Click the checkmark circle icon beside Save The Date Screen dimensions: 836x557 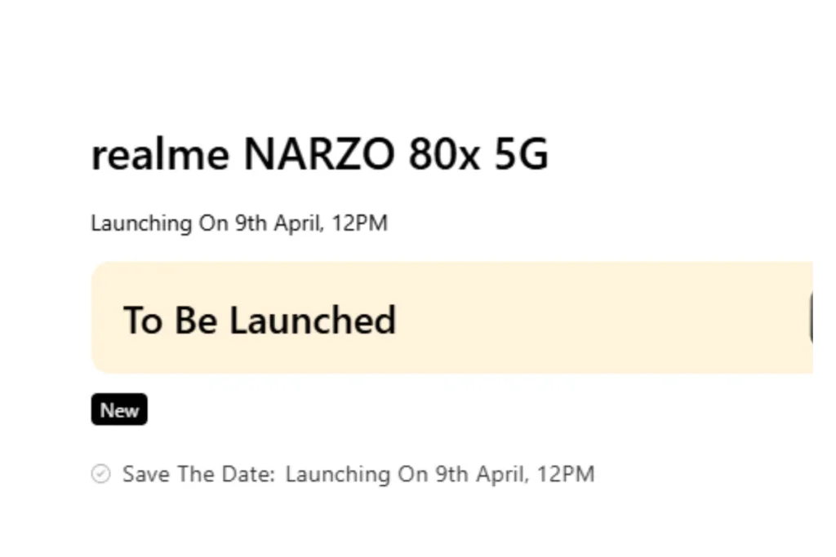click(x=100, y=473)
